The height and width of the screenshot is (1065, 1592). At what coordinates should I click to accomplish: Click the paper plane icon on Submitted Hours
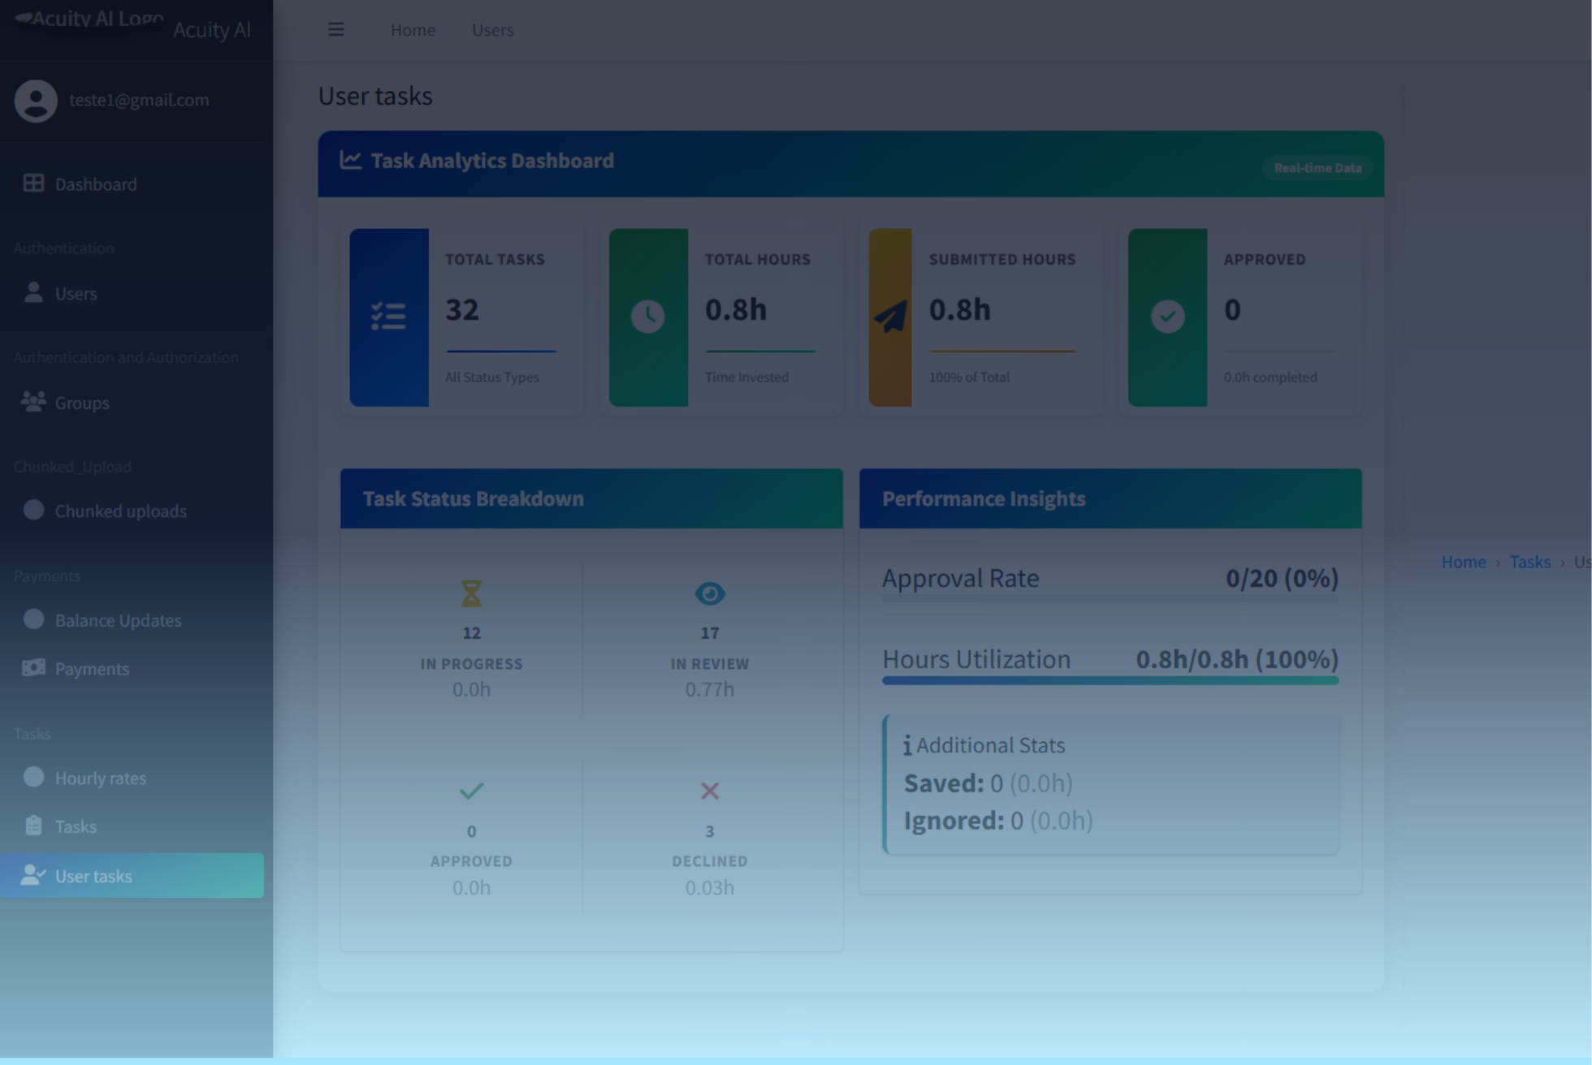(x=891, y=317)
